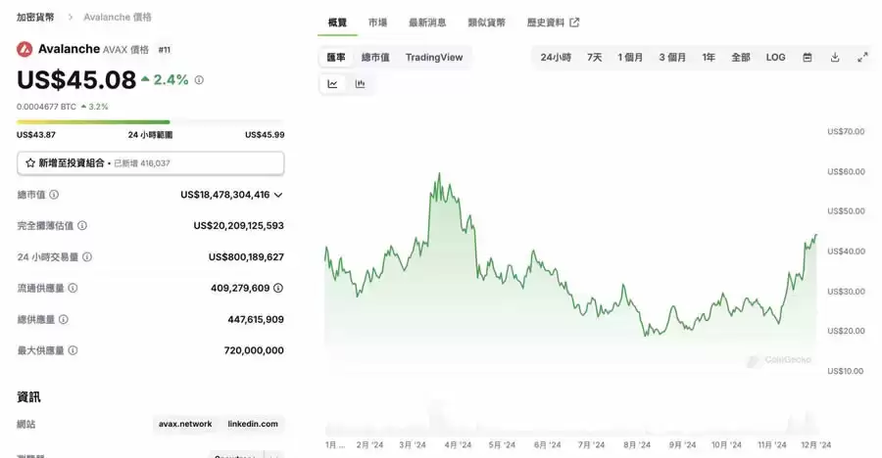Set chart range to 7天

coord(595,58)
